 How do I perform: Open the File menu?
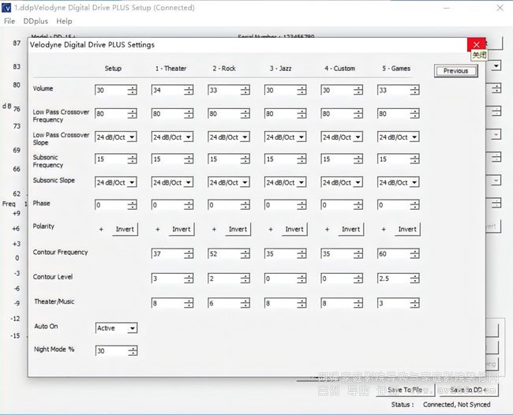click(x=9, y=21)
